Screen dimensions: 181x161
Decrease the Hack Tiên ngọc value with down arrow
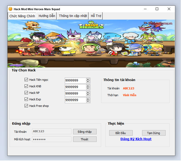88,82
